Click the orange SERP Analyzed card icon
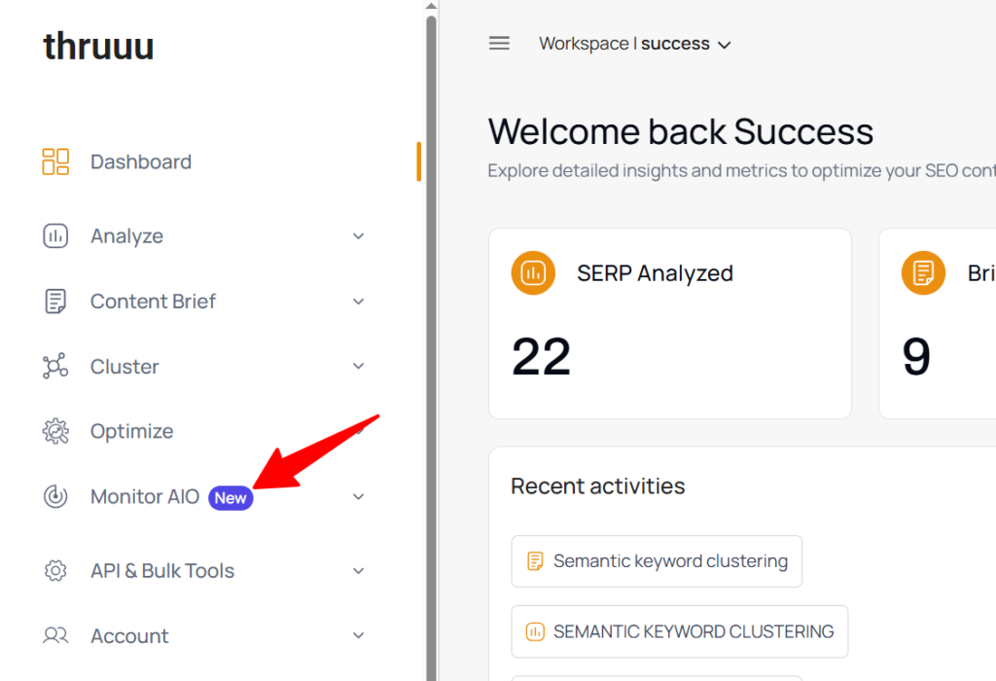Viewport: 996px width, 681px height. (x=533, y=273)
